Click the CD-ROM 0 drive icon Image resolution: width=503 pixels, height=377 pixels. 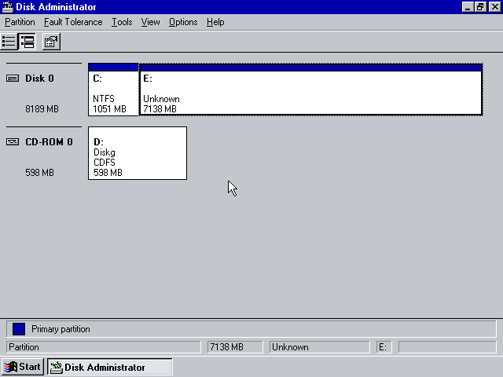[13, 141]
